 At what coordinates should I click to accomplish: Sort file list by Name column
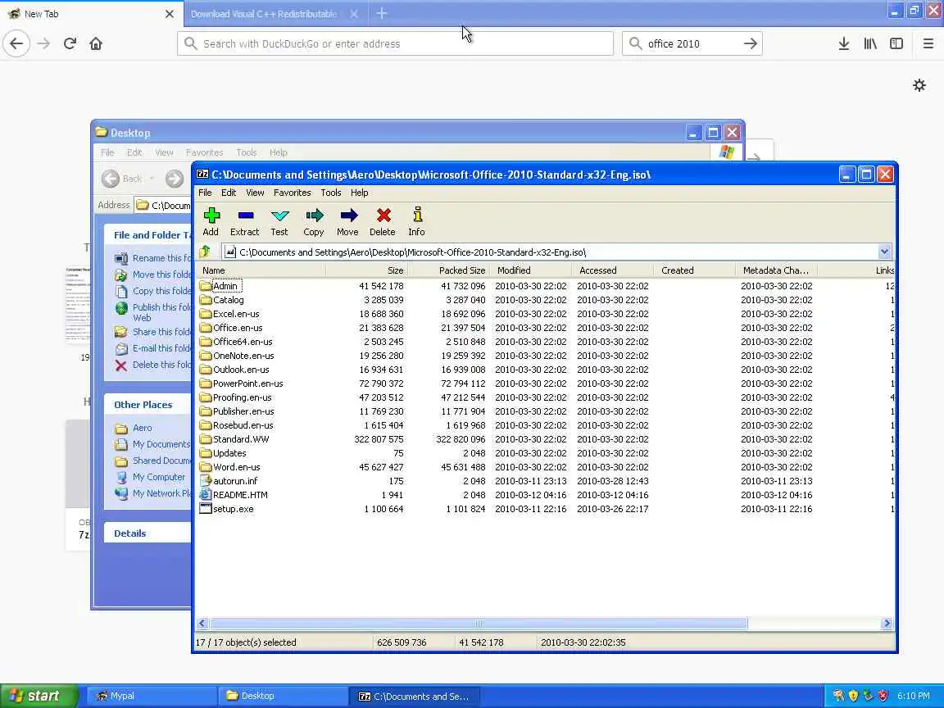pos(260,270)
